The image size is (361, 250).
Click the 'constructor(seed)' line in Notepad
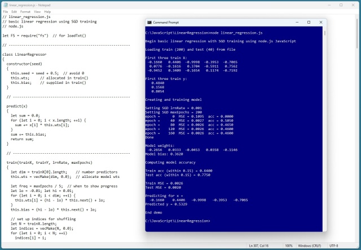pyautogui.click(x=24, y=64)
